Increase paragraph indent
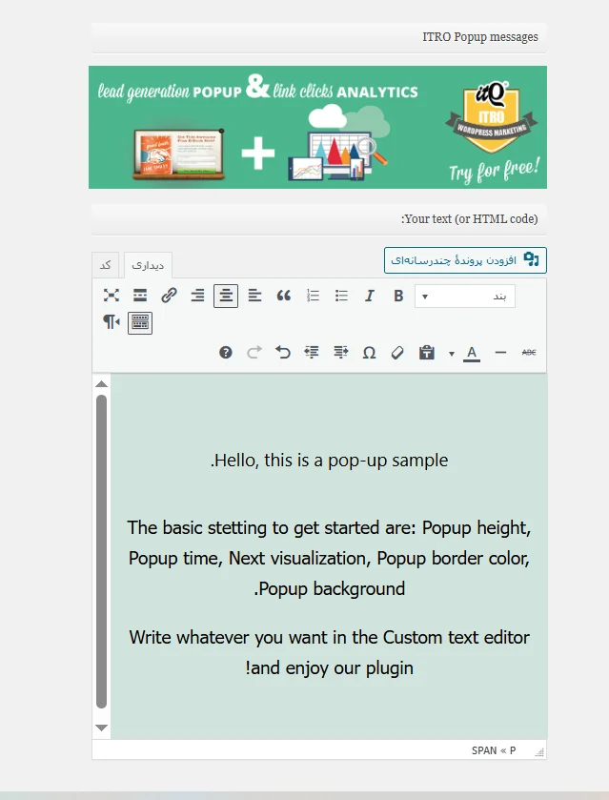Image resolution: width=609 pixels, height=800 pixels. tap(312, 353)
